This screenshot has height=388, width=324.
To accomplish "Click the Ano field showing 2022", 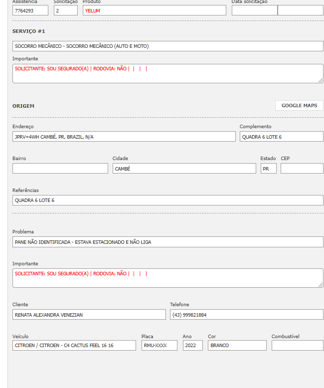I will pos(193,346).
